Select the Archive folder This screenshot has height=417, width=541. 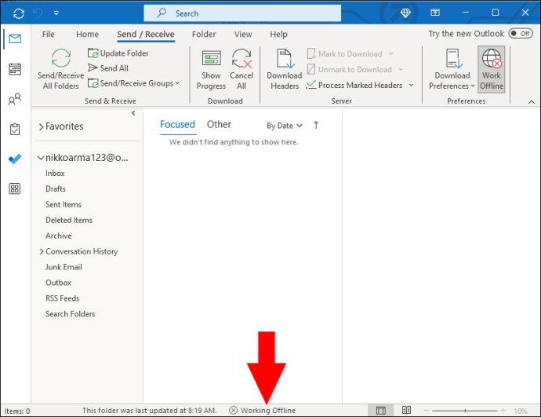tap(59, 236)
